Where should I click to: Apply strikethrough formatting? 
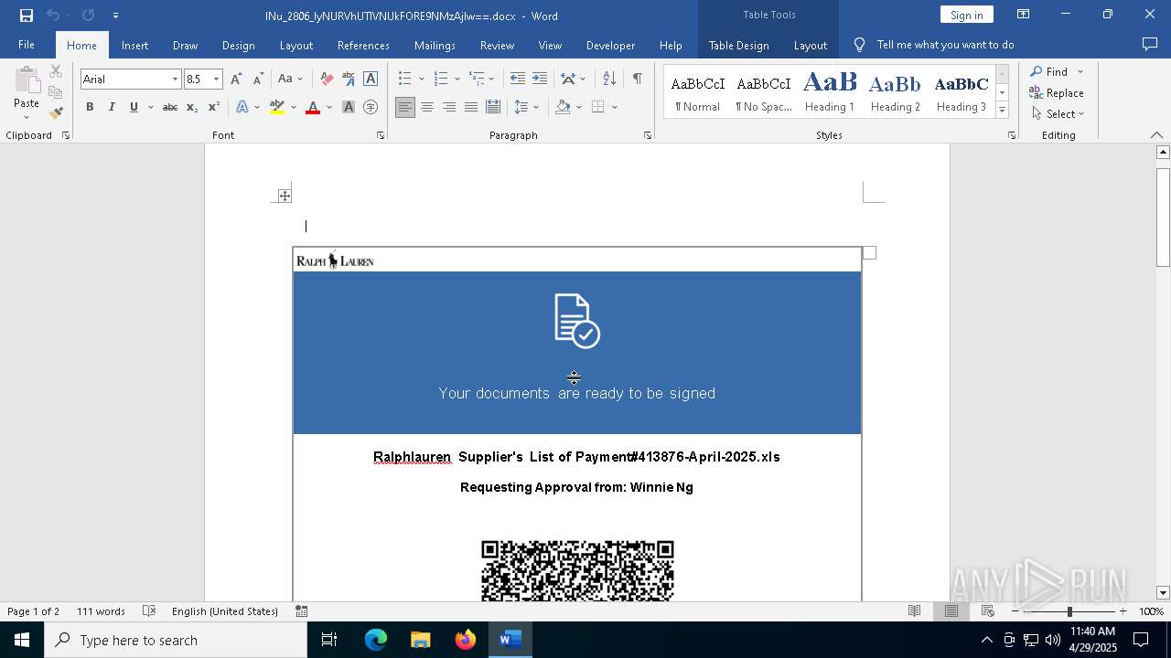(x=170, y=108)
